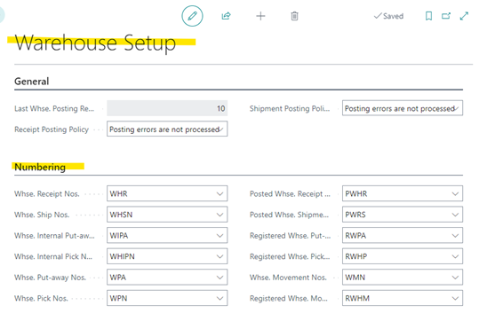Click the WPA value field
Image resolution: width=495 pixels, height=329 pixels.
pos(167,277)
